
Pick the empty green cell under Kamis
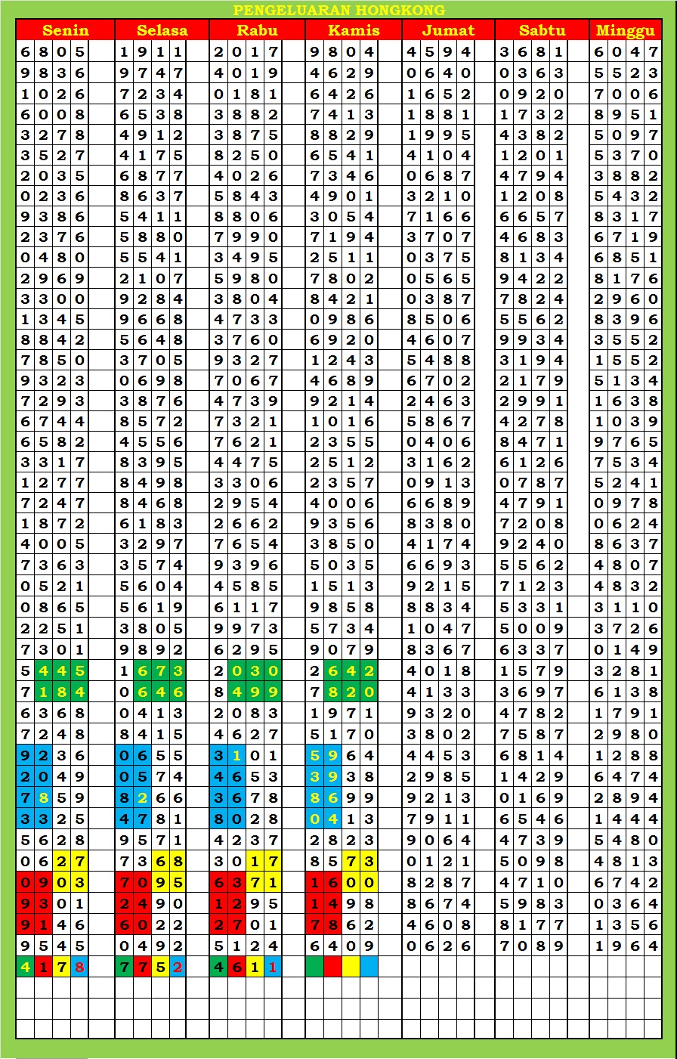click(x=314, y=966)
